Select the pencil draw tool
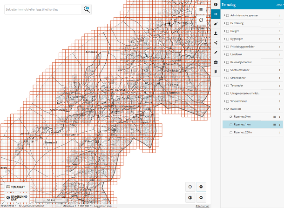Image resolution: width=284 pixels, height=208 pixels. [216, 52]
